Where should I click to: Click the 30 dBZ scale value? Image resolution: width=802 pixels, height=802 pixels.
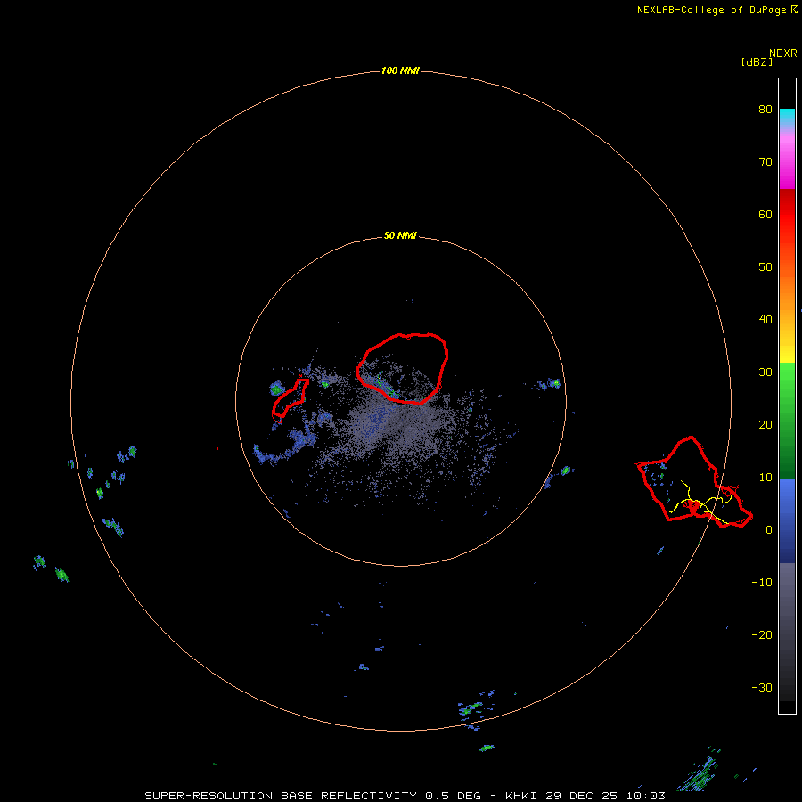tap(765, 372)
